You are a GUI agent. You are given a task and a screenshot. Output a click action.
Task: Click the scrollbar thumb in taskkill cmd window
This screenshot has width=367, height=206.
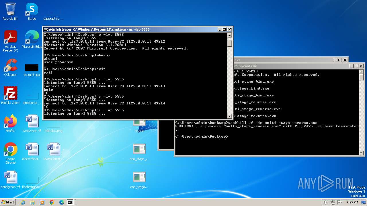[x=361, y=78]
